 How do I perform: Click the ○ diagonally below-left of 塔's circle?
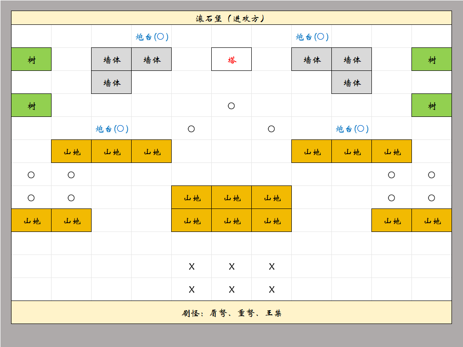(x=191, y=129)
